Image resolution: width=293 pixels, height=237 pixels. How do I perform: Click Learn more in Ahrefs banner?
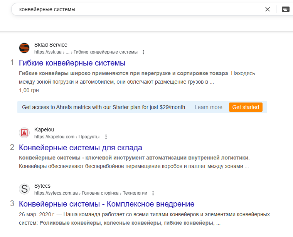coord(208,107)
